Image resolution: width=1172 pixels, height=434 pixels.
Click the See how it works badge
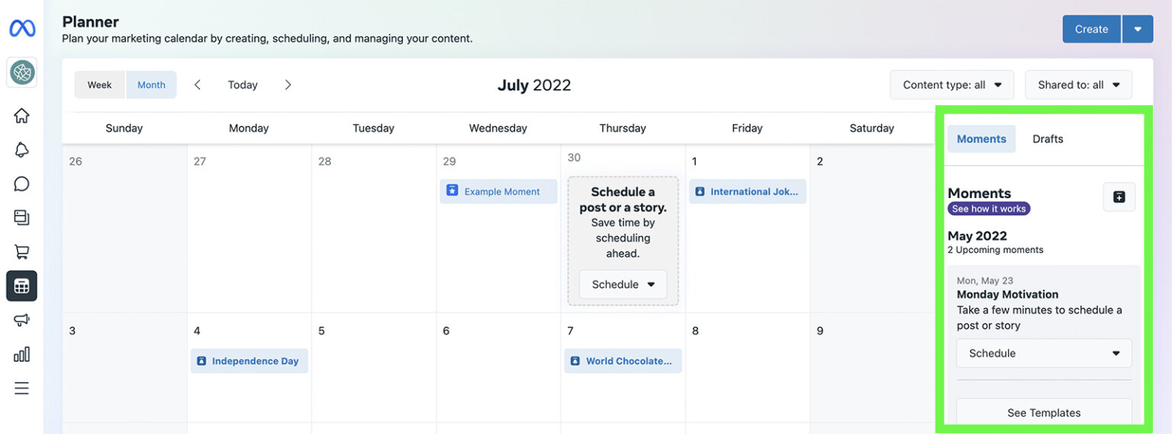point(989,209)
